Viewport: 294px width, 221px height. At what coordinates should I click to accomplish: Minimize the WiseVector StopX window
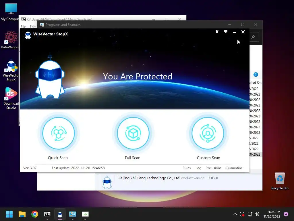[x=234, y=32]
